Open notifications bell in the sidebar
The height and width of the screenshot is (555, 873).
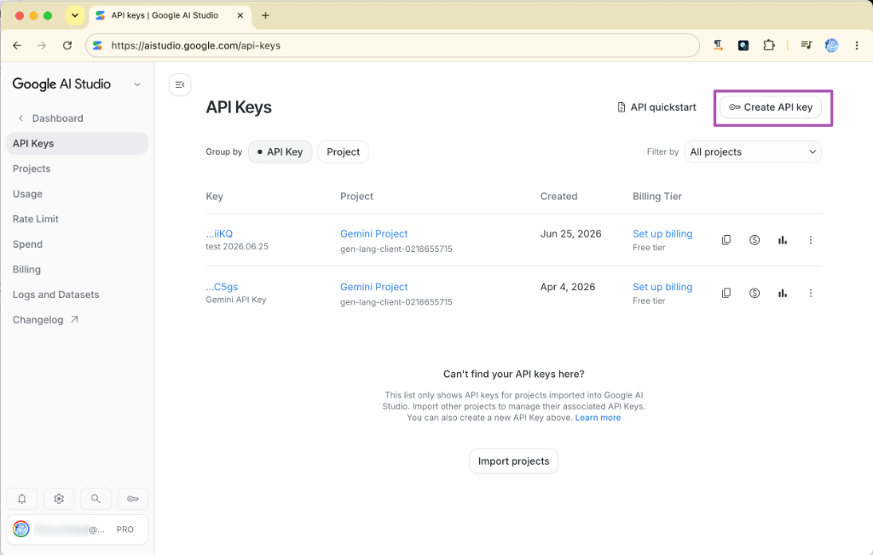[21, 499]
